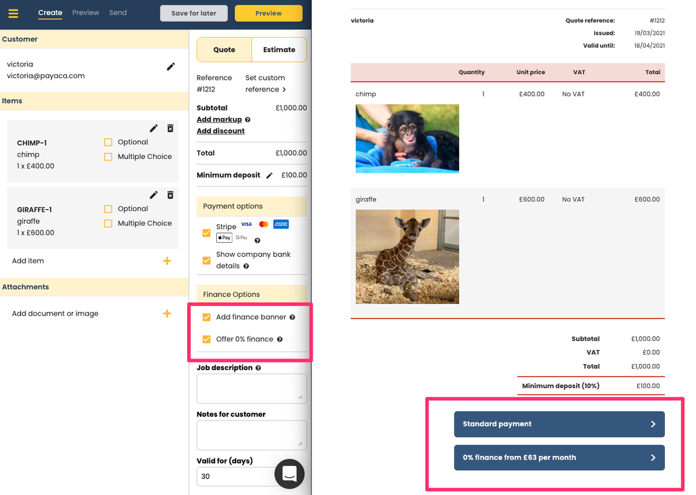696x495 pixels.
Task: Click the Save for later button
Action: 193,13
